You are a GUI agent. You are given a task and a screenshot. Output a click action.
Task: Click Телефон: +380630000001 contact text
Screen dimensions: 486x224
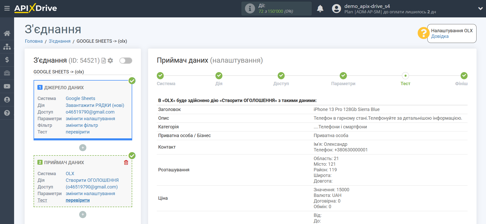[x=340, y=150]
